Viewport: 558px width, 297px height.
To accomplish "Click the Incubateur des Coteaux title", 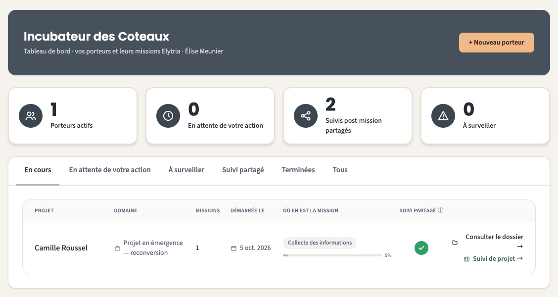I will 96,36.
